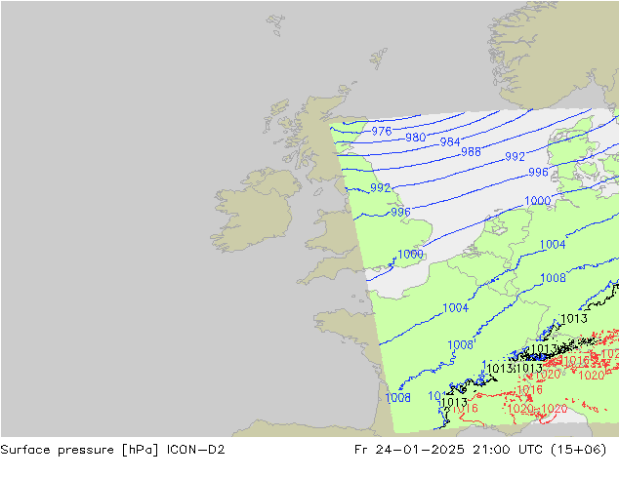Select the 984 isobar label
The height and width of the screenshot is (478, 619).
[x=450, y=142]
